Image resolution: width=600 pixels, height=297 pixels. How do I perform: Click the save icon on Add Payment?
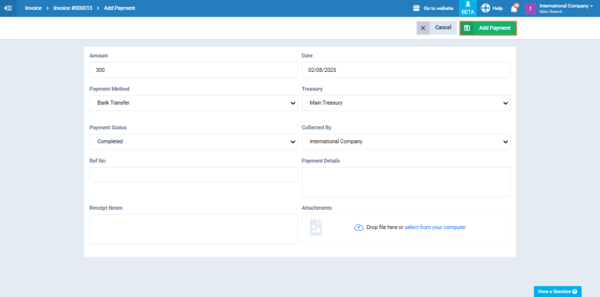pyautogui.click(x=467, y=28)
